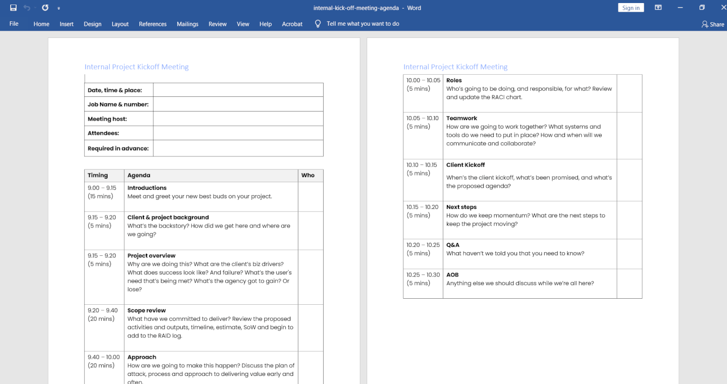The height and width of the screenshot is (384, 727).
Task: Click the AOB agenda title
Action: click(452, 275)
